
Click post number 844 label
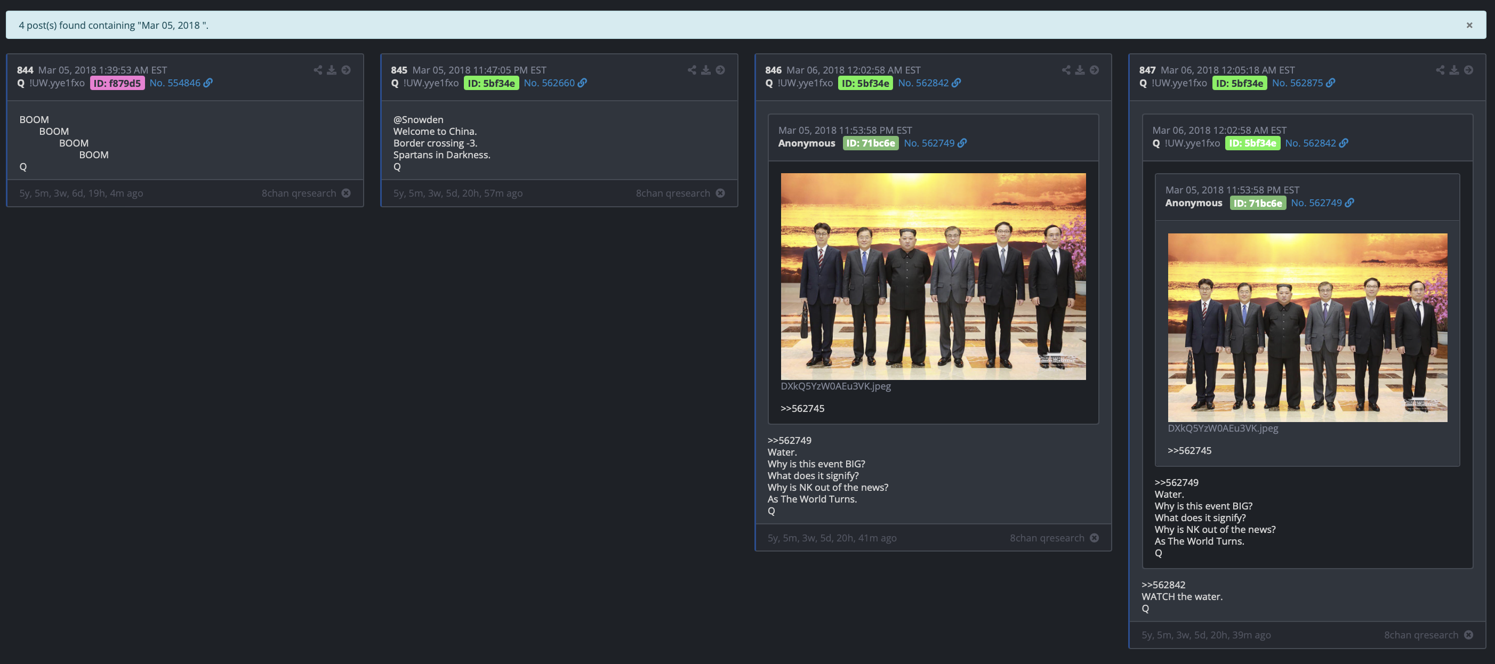tap(25, 70)
